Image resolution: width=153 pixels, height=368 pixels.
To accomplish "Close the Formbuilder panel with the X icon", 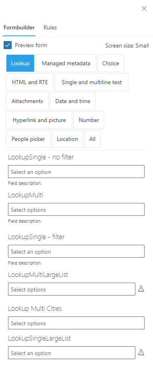I will click(144, 9).
